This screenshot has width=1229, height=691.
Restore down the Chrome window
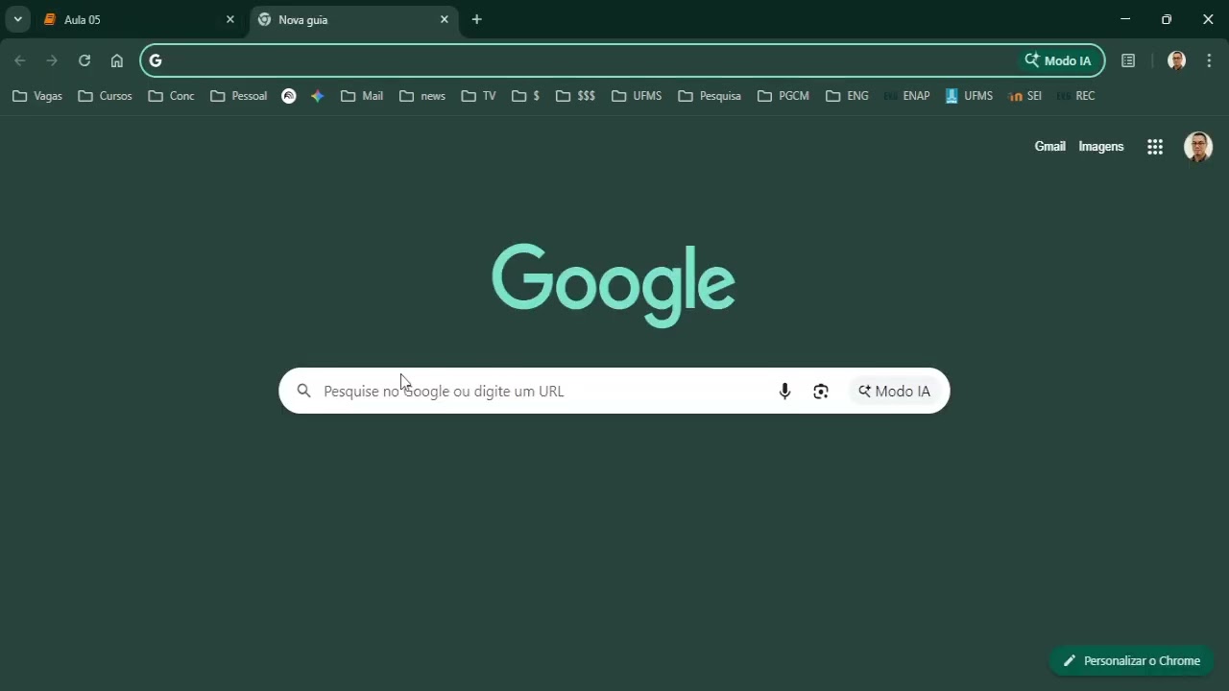coord(1167,19)
